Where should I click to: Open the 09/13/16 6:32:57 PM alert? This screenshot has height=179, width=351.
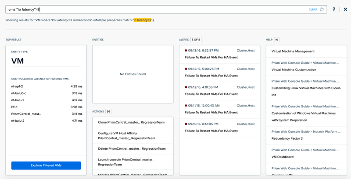tap(220, 54)
